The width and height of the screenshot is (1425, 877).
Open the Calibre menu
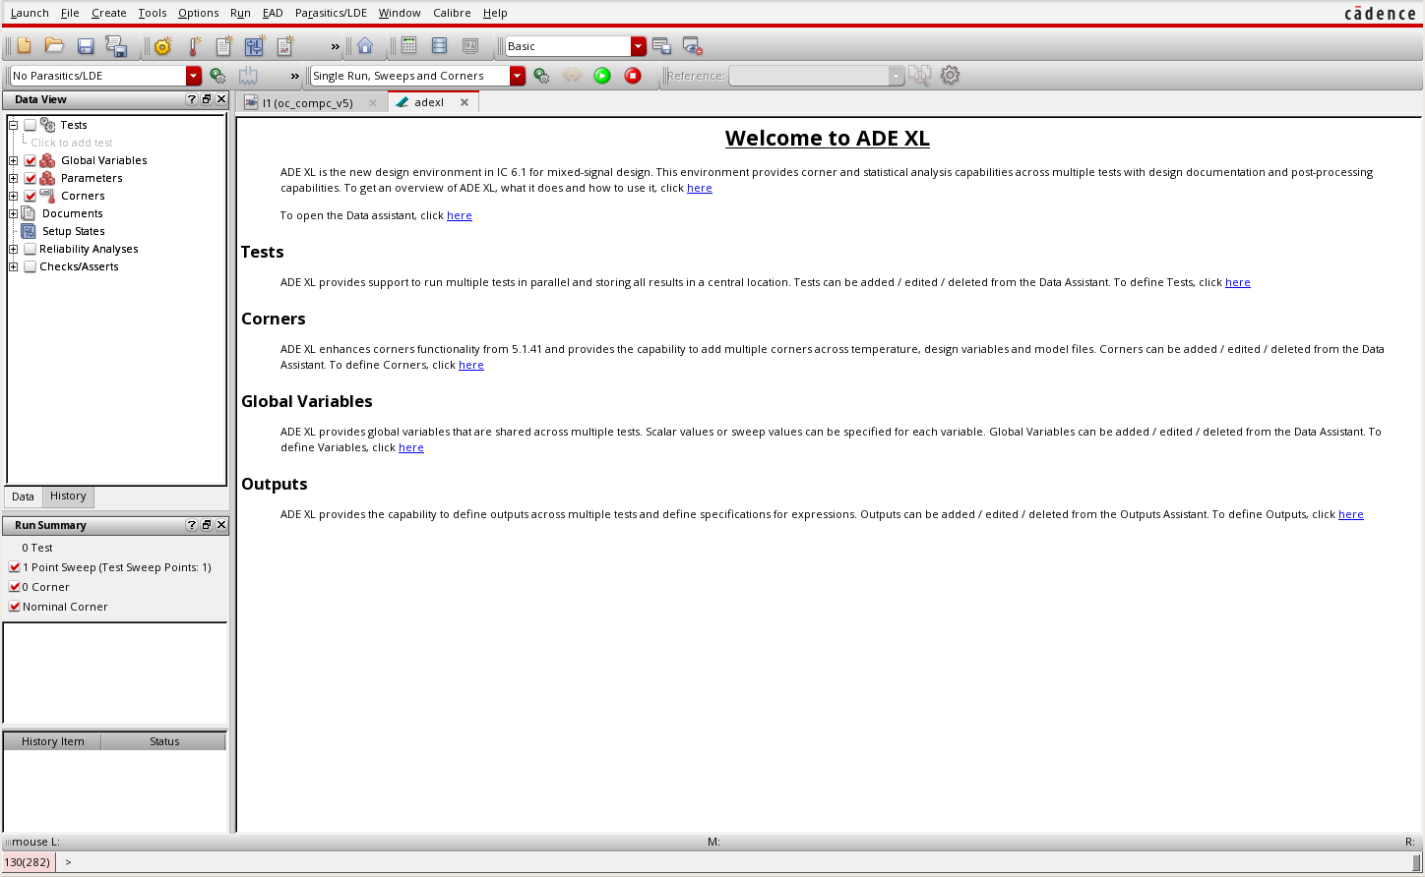[452, 13]
